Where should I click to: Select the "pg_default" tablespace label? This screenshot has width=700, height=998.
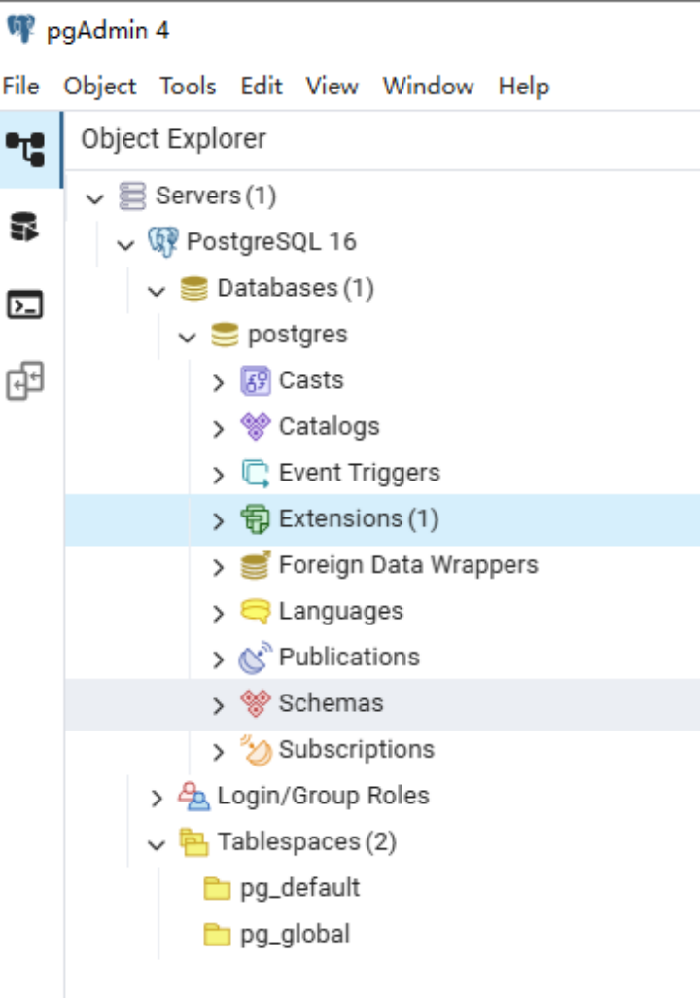[299, 888]
